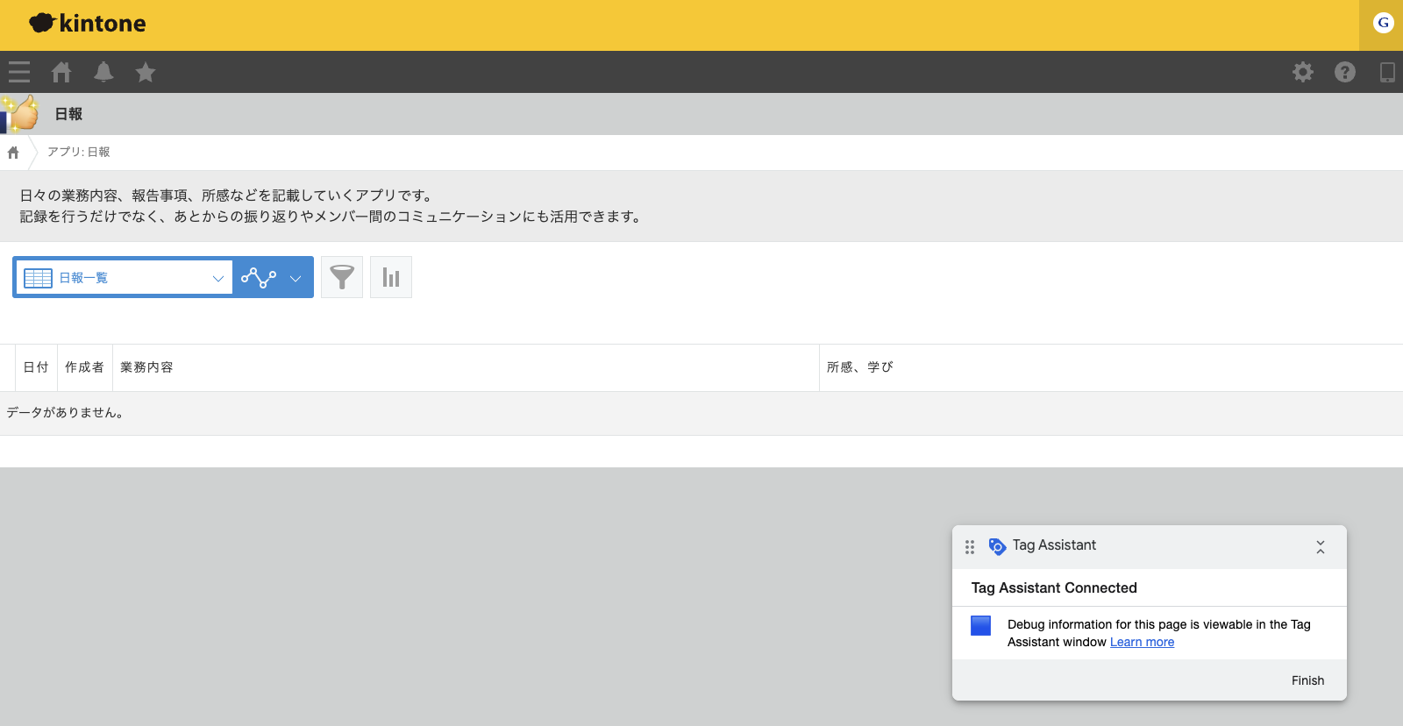Click the 日報 app title
Viewport: 1403px width, 726px height.
pos(68,114)
